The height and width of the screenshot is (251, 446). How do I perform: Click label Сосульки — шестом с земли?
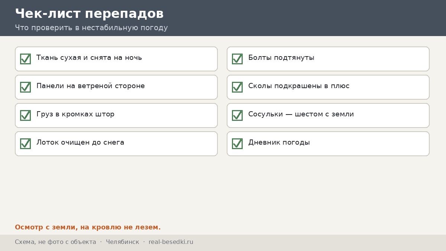tap(301, 115)
